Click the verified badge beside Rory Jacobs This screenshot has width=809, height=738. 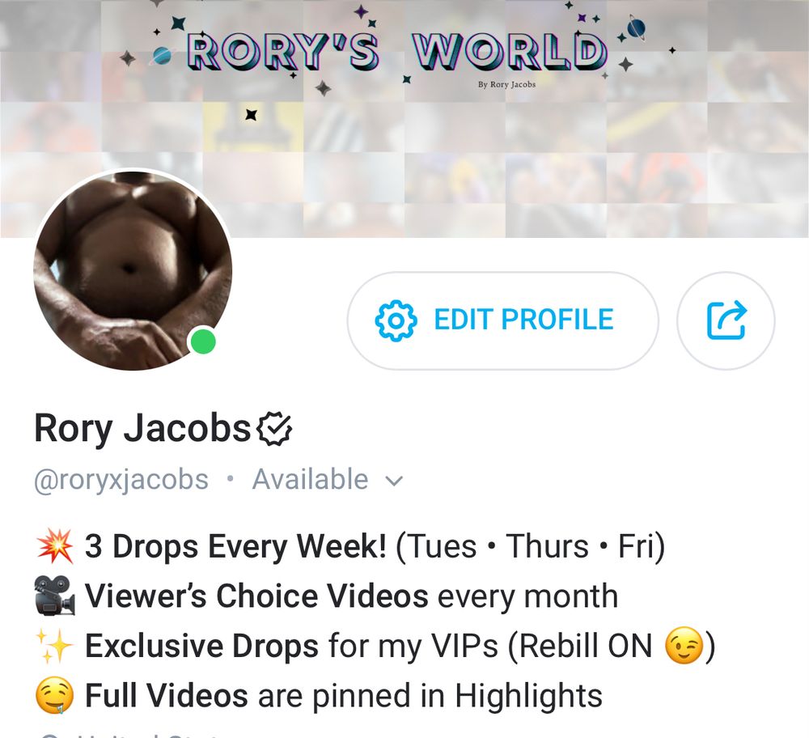coord(274,429)
